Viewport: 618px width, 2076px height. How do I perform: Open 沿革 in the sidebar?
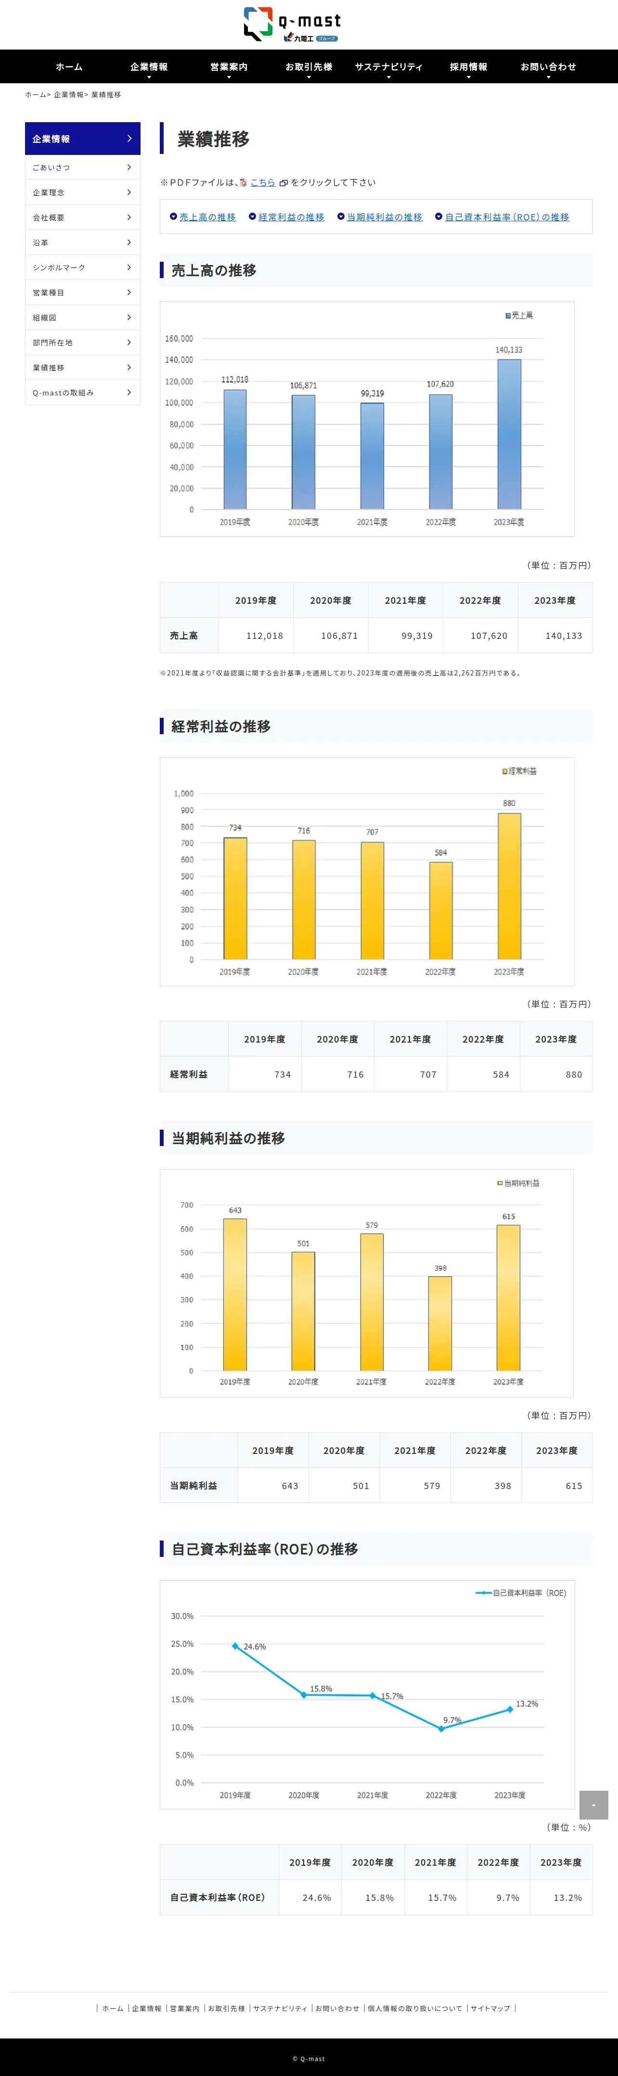click(83, 242)
